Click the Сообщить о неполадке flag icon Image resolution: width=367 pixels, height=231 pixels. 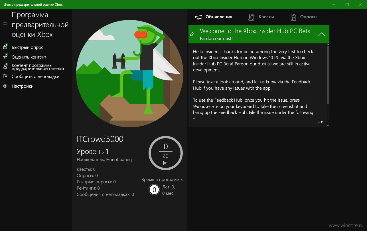click(x=5, y=76)
